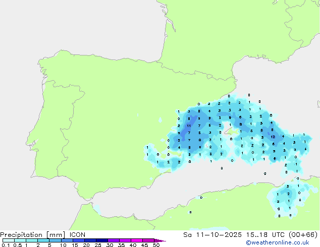320x247 pixels.
Task: Click the '25' legend scale label
Action: [98, 245]
